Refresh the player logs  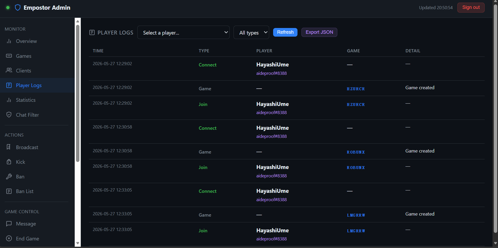(x=285, y=32)
